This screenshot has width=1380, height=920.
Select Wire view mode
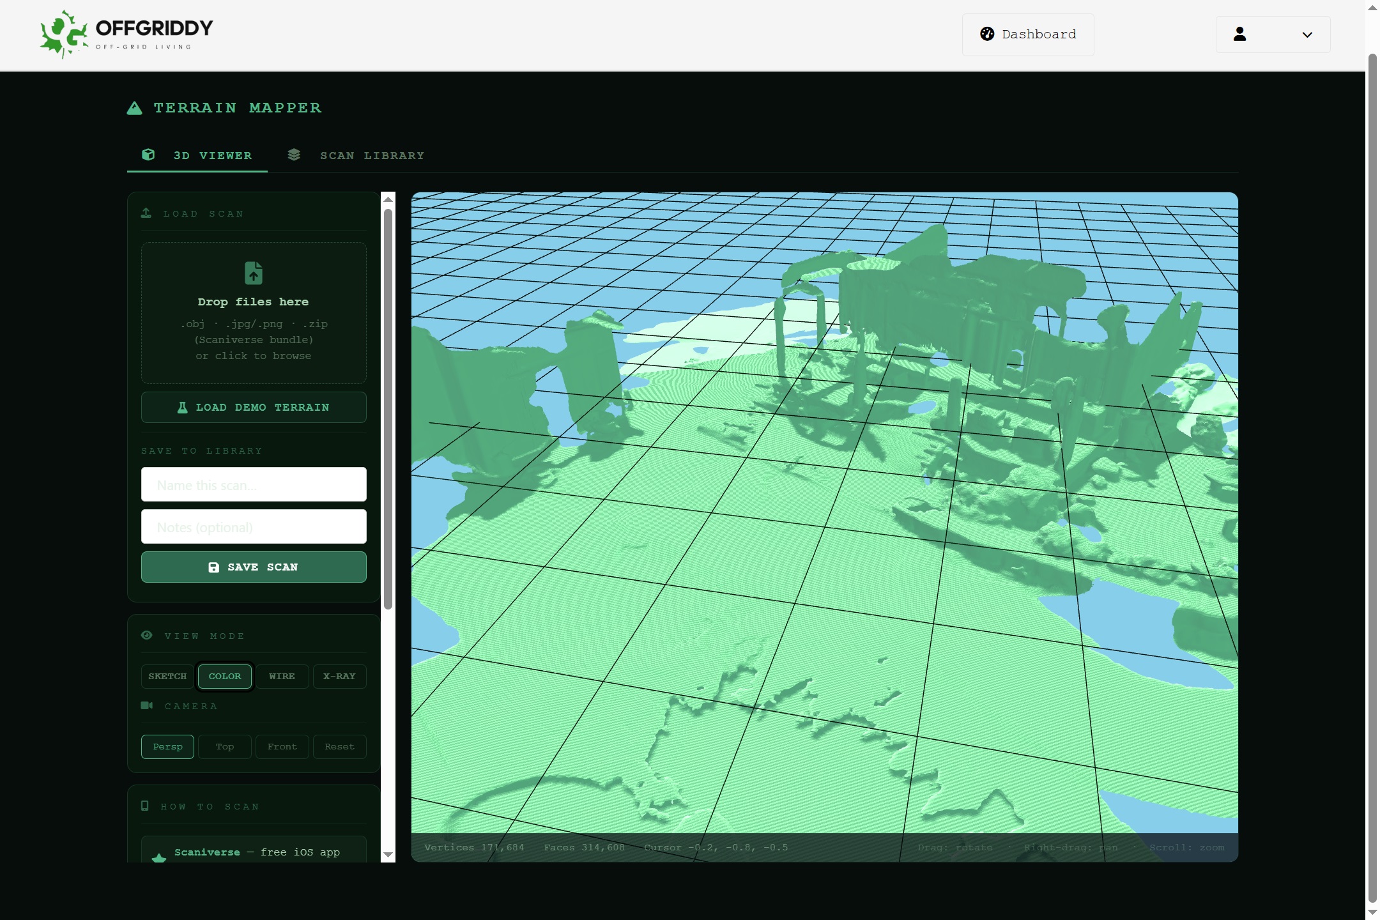[282, 676]
